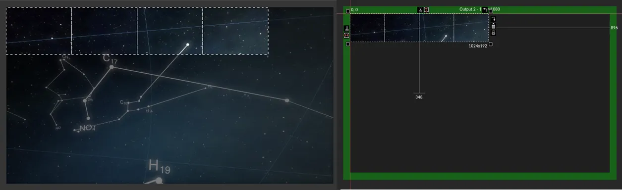This screenshot has width=622, height=190.
Task: Click the bottom-left corner handle of slice
Action: tap(348, 44)
